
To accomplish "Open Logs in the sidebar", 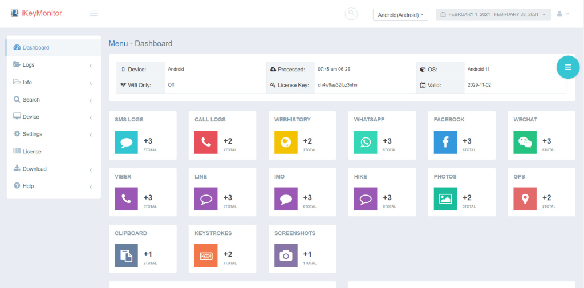I will click(54, 65).
